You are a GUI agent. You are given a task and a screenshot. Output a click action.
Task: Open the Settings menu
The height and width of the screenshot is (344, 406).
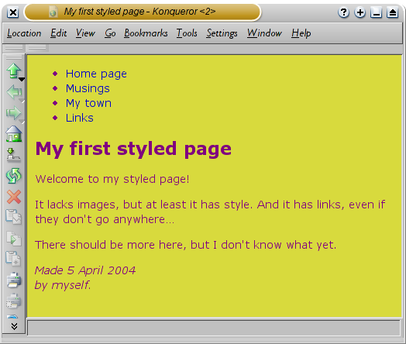(222, 33)
